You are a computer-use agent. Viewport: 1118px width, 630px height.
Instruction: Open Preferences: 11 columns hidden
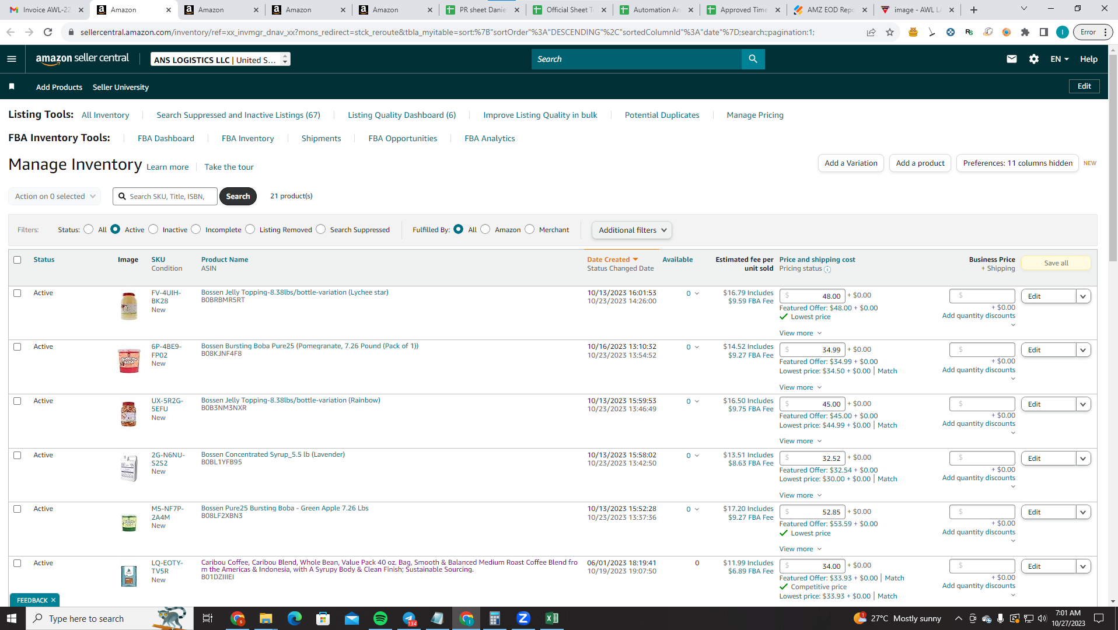[x=1018, y=163]
